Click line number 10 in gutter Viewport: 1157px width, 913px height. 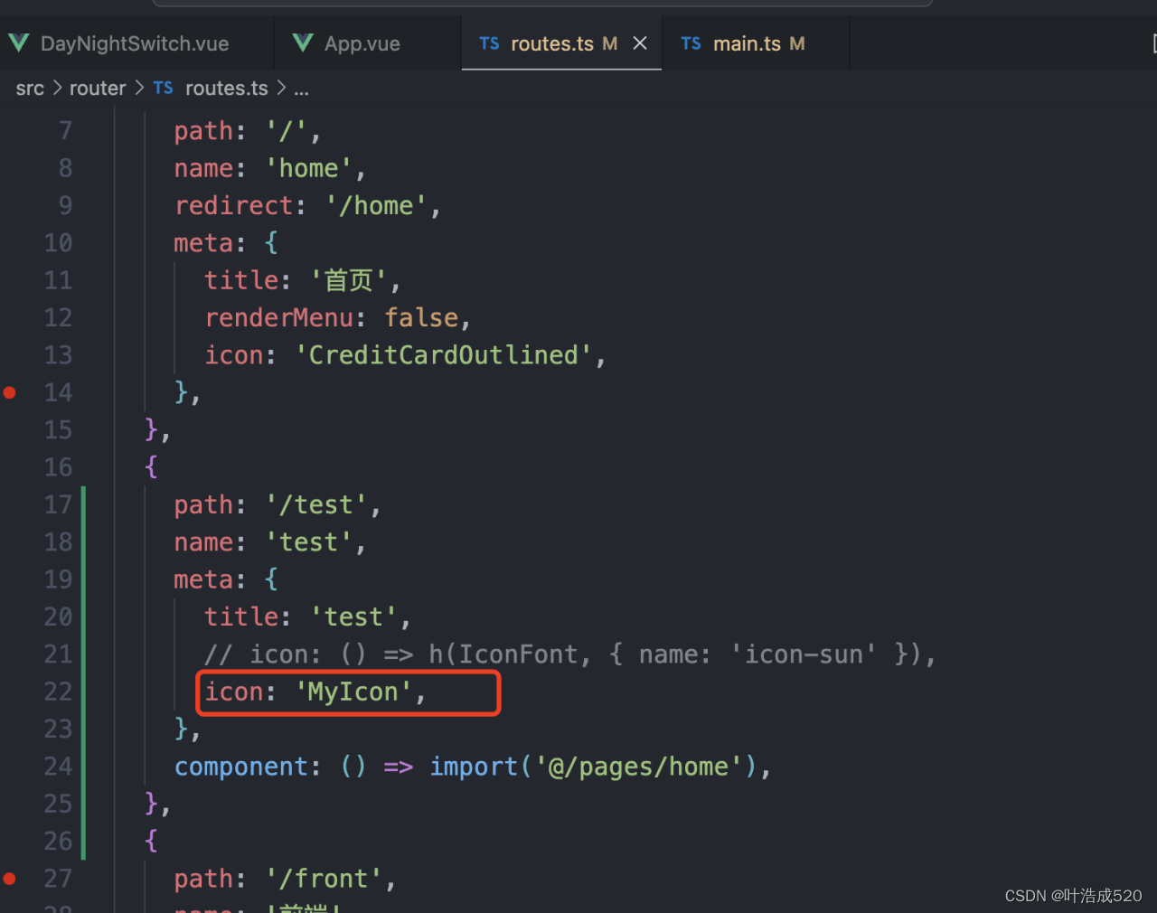pyautogui.click(x=58, y=243)
